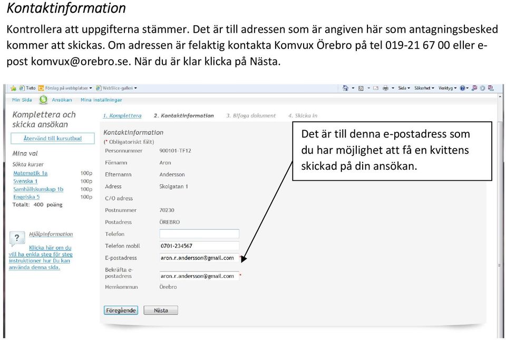The width and height of the screenshot is (506, 340).
Task: Open the Säkerhet menu
Action: pos(424,88)
